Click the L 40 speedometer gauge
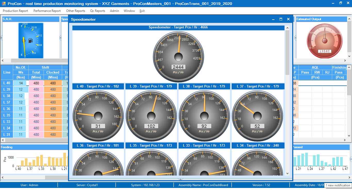This screenshot has width=352, height=190. [98, 116]
